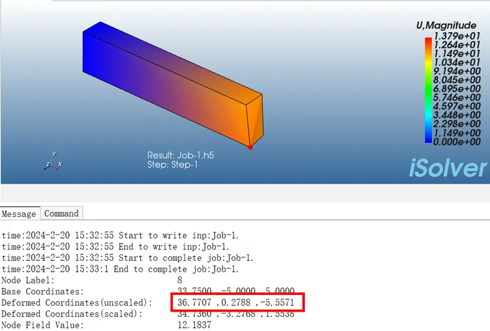
Task: Click the 'Base Coordinates:' label
Action: (43, 291)
